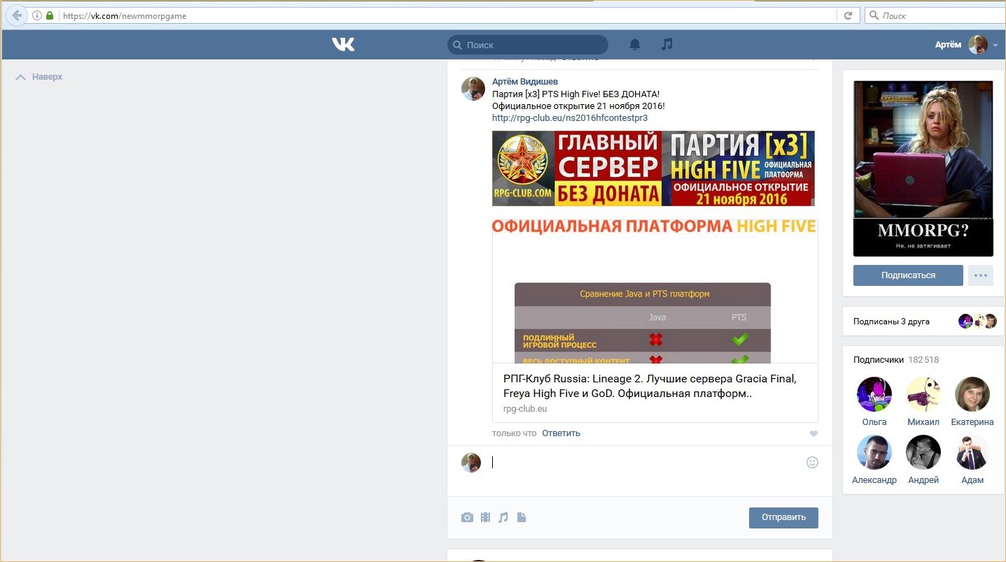This screenshot has height=562, width=1006.
Task: Attach a document using the file icon
Action: coord(522,518)
